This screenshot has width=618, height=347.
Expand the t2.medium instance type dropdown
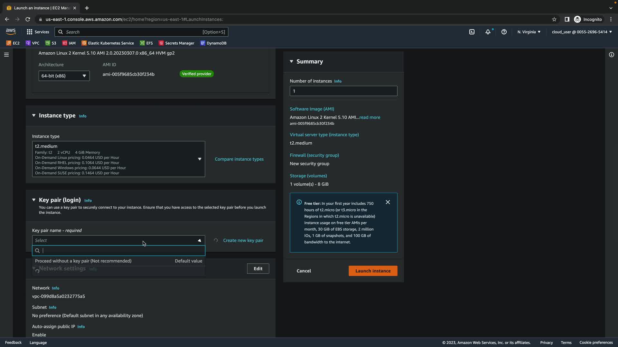click(200, 159)
